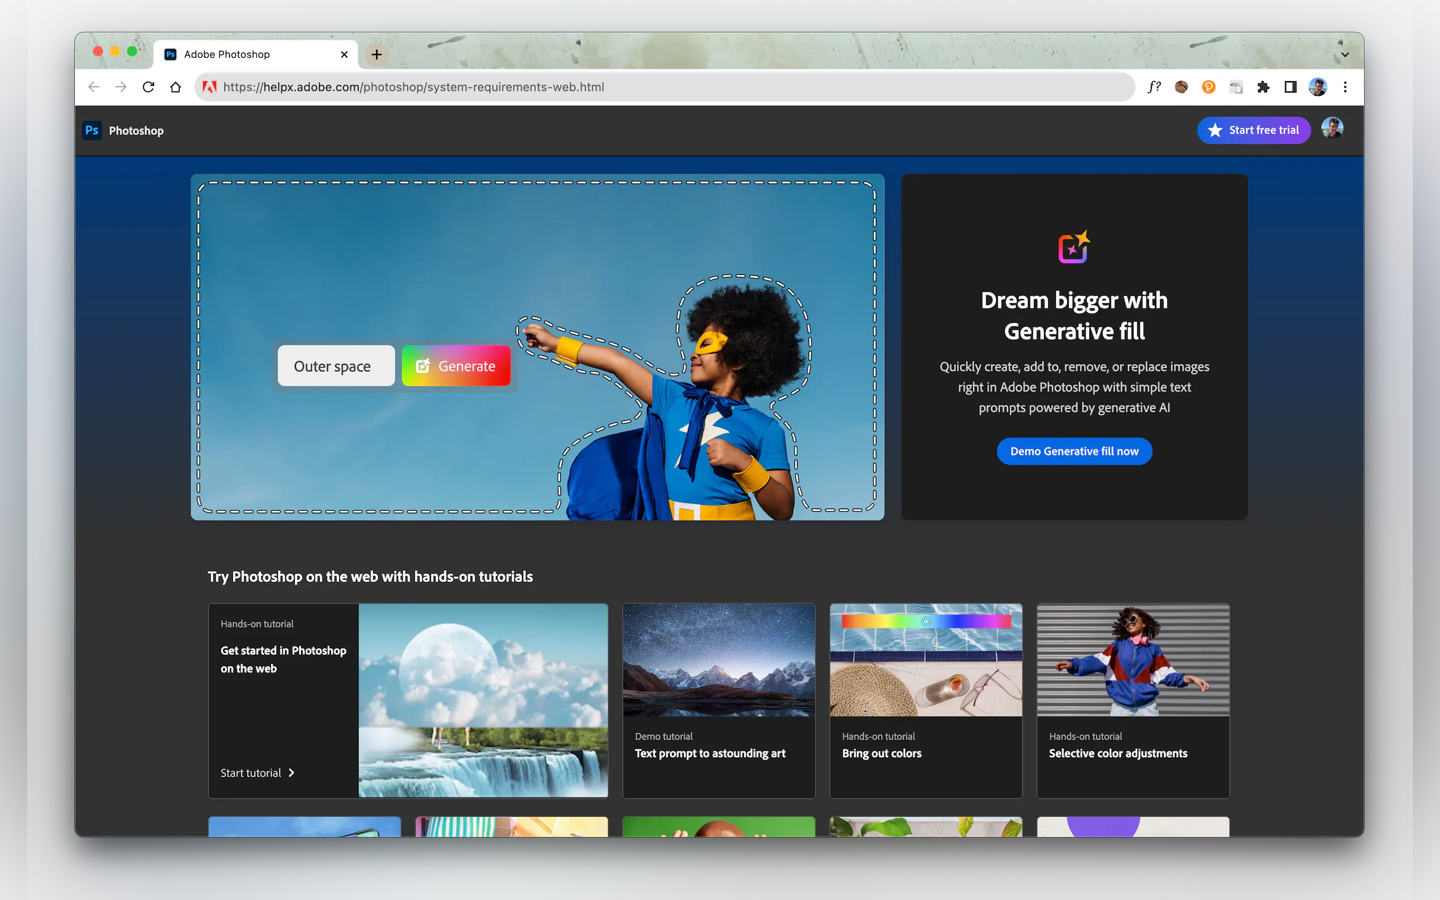Open the Chrome three-dot menu
This screenshot has height=900, width=1440.
click(1345, 87)
